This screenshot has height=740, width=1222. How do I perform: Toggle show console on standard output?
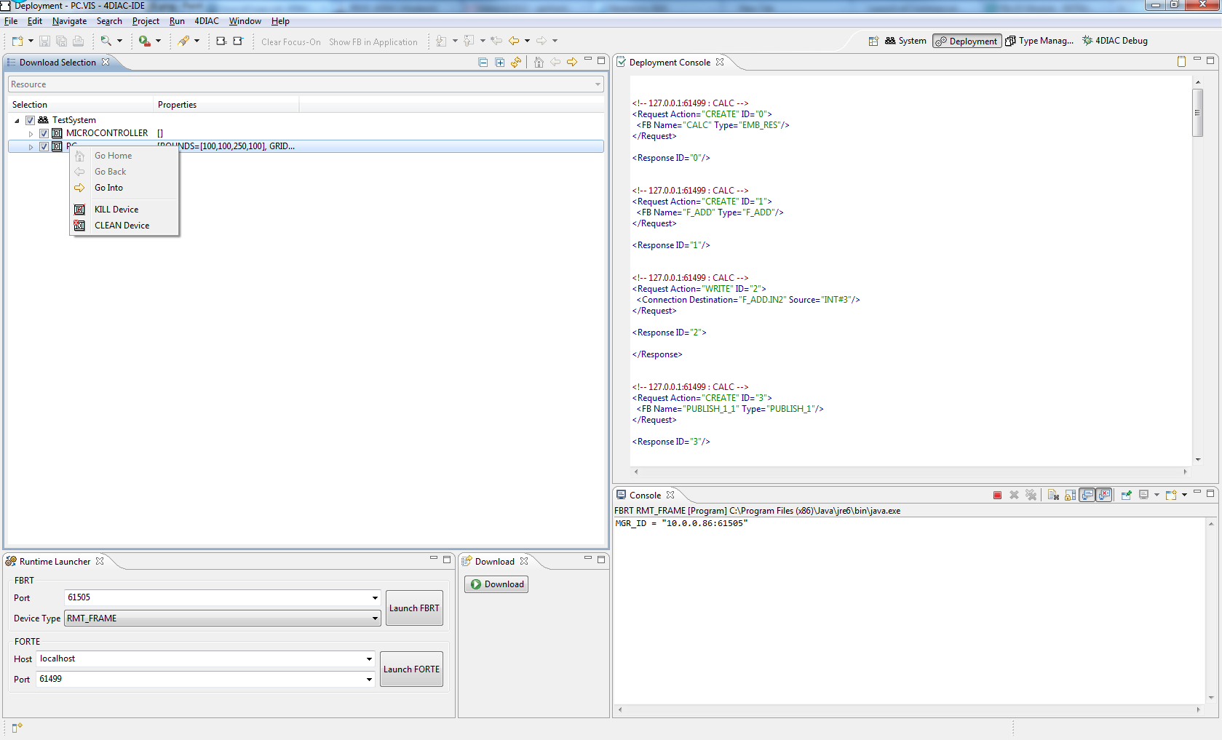(x=1087, y=496)
